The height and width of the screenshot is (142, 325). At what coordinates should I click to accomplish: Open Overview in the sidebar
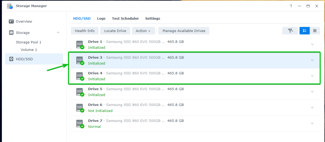[24, 22]
